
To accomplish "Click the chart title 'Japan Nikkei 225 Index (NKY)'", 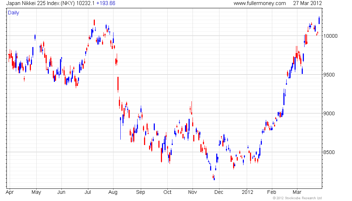I will click(x=40, y=3).
